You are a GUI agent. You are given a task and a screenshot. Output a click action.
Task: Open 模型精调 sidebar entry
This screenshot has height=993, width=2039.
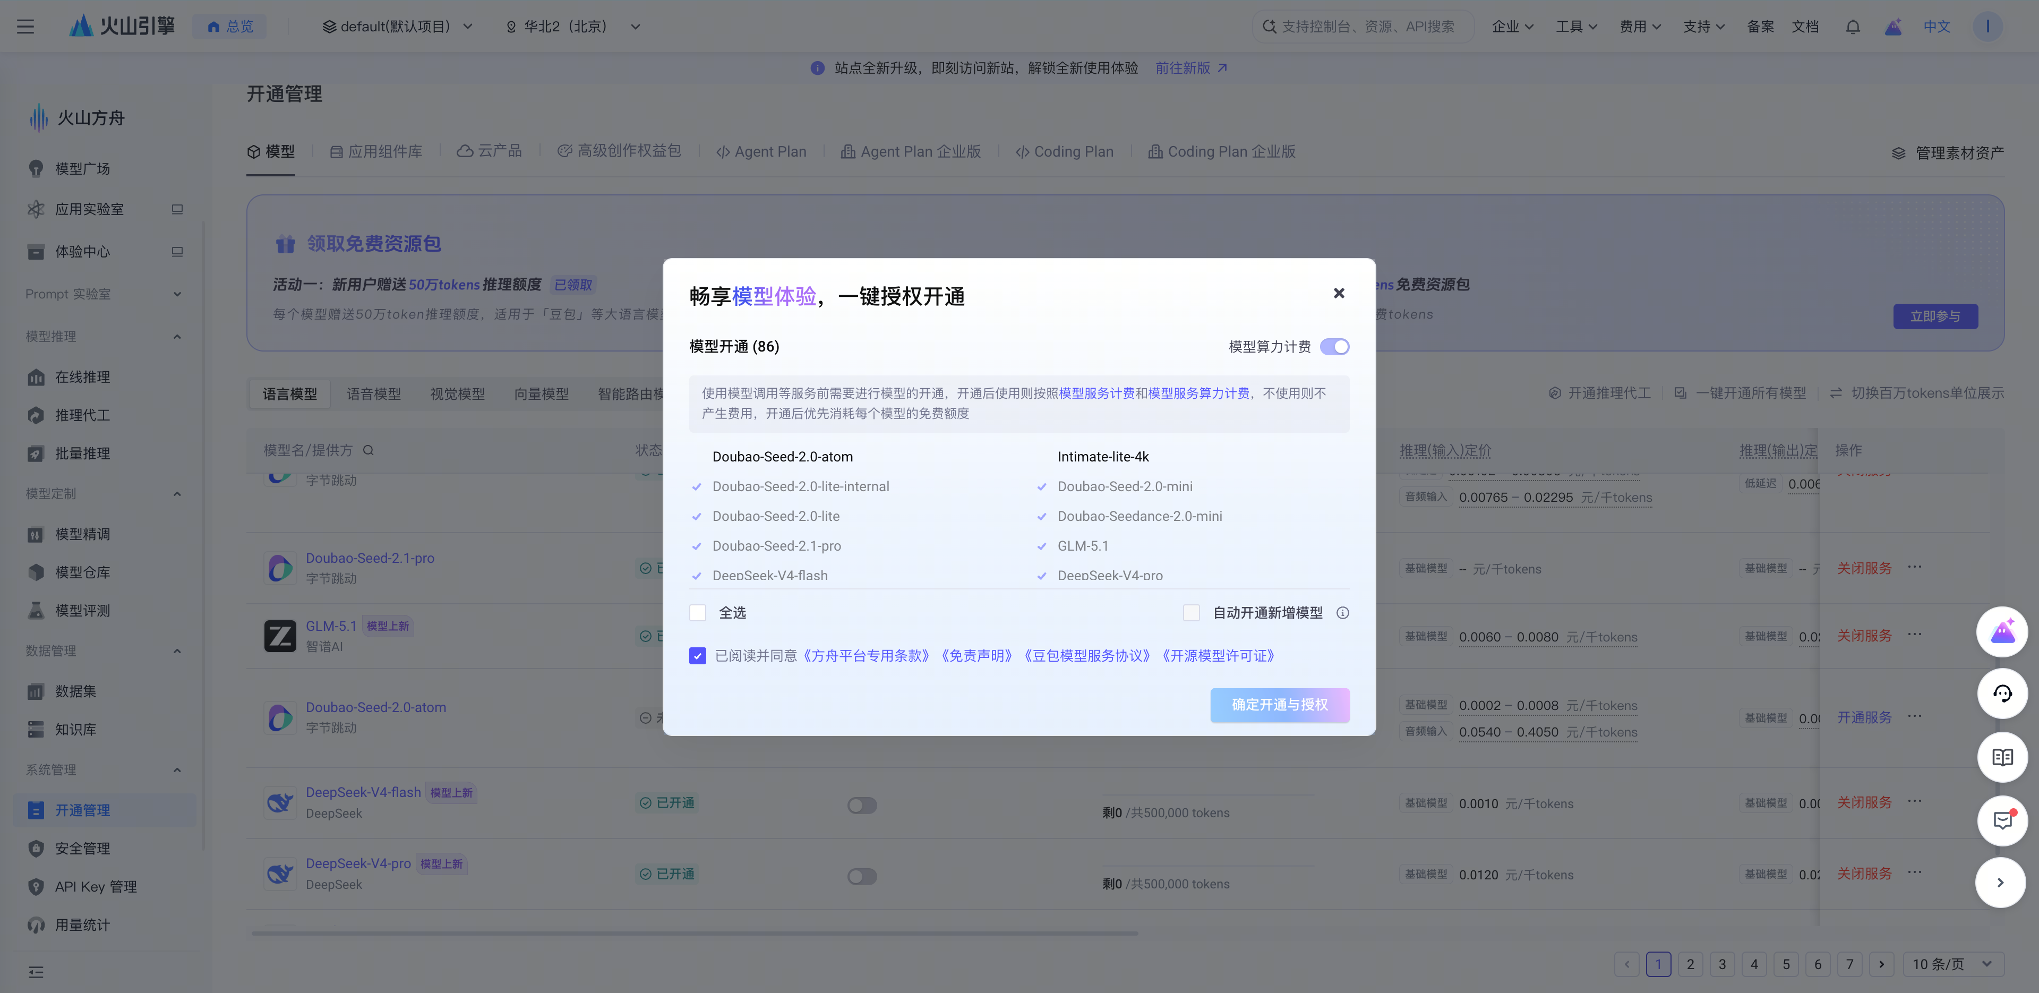tap(82, 535)
